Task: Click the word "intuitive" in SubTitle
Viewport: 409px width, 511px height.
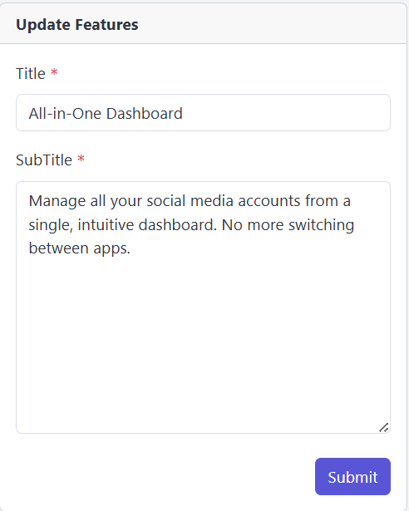Action: pyautogui.click(x=106, y=225)
